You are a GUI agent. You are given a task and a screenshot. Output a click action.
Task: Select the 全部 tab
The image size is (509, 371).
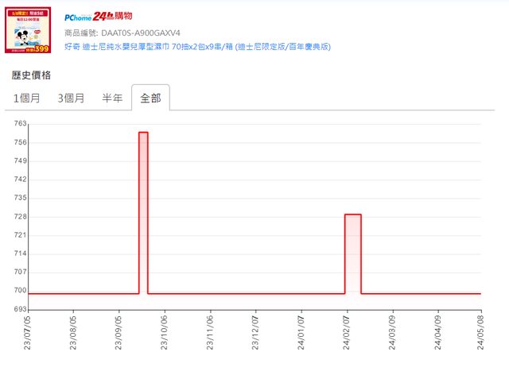point(150,99)
